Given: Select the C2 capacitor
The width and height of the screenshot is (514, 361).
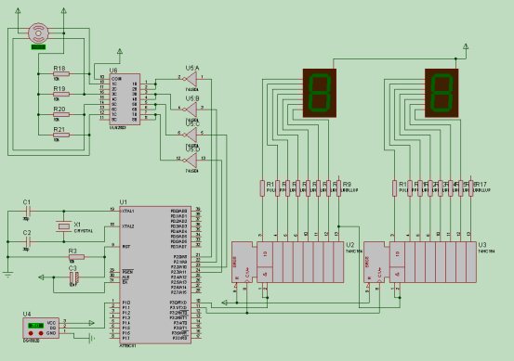Looking at the screenshot, I should 28,241.
